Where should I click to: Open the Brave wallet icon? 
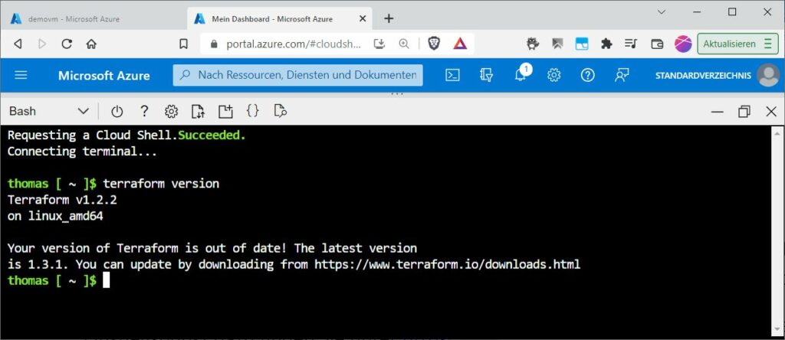pos(657,44)
